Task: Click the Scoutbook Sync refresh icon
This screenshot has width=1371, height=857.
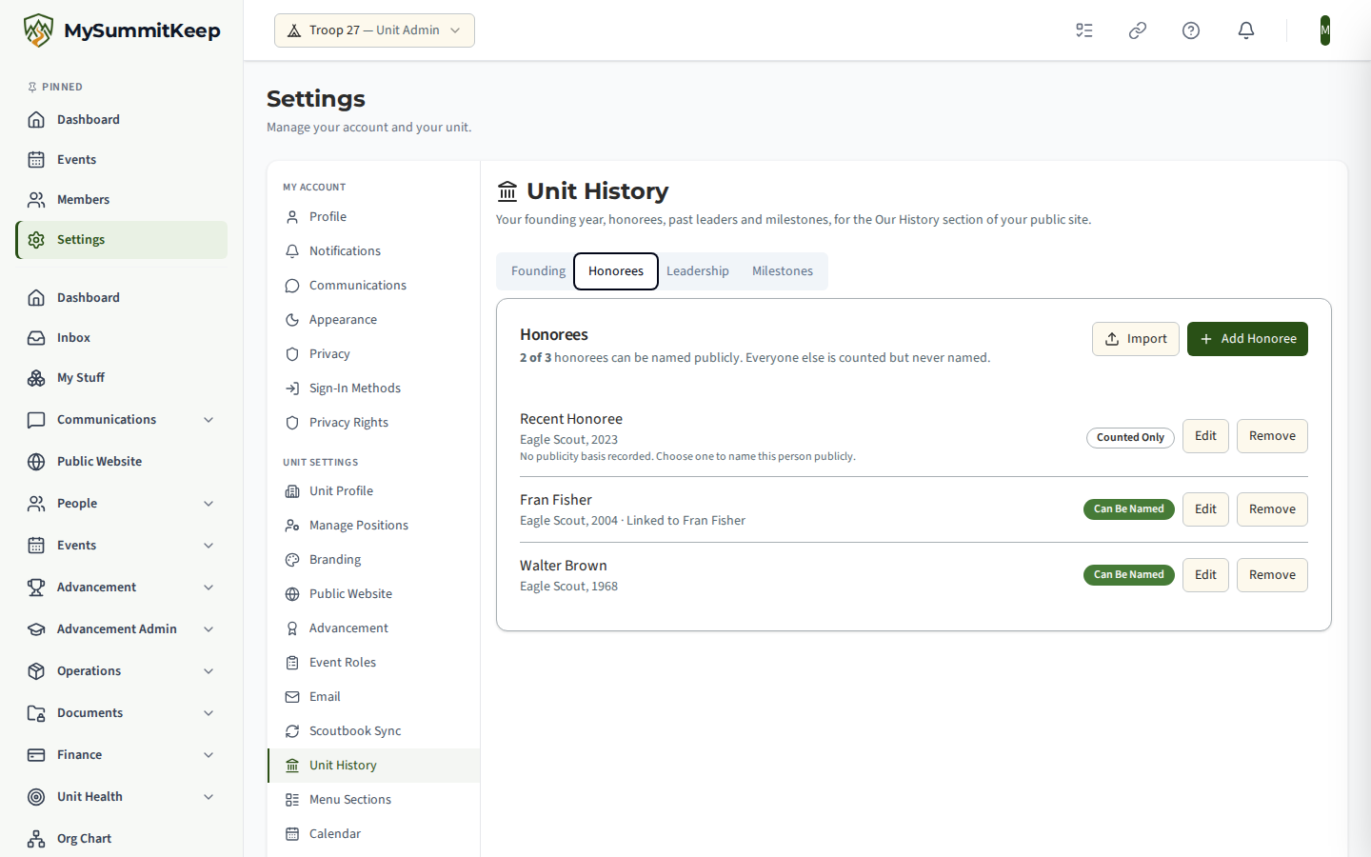Action: 292,731
